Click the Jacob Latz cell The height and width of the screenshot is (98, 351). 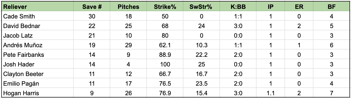38,36
